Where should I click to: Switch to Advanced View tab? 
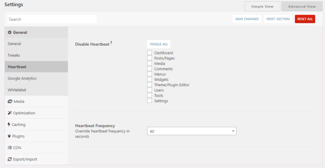302,6
